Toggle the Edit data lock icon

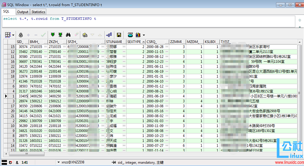pos(21,35)
